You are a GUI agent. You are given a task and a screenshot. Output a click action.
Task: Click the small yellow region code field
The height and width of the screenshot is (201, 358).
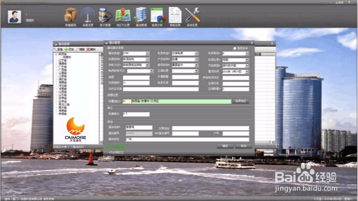127,101
